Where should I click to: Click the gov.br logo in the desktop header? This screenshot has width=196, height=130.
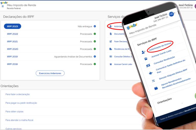[4, 3]
